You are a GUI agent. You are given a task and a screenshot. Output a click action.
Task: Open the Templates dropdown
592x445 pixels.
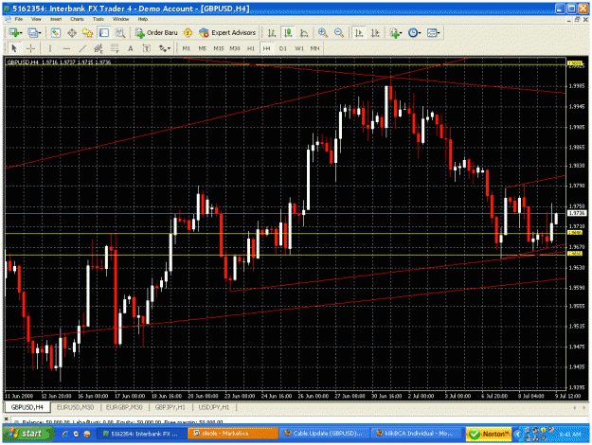click(x=433, y=33)
